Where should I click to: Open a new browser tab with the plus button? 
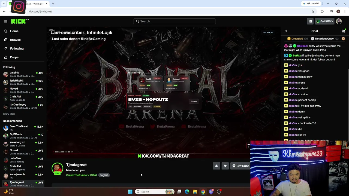[x=53, y=4]
